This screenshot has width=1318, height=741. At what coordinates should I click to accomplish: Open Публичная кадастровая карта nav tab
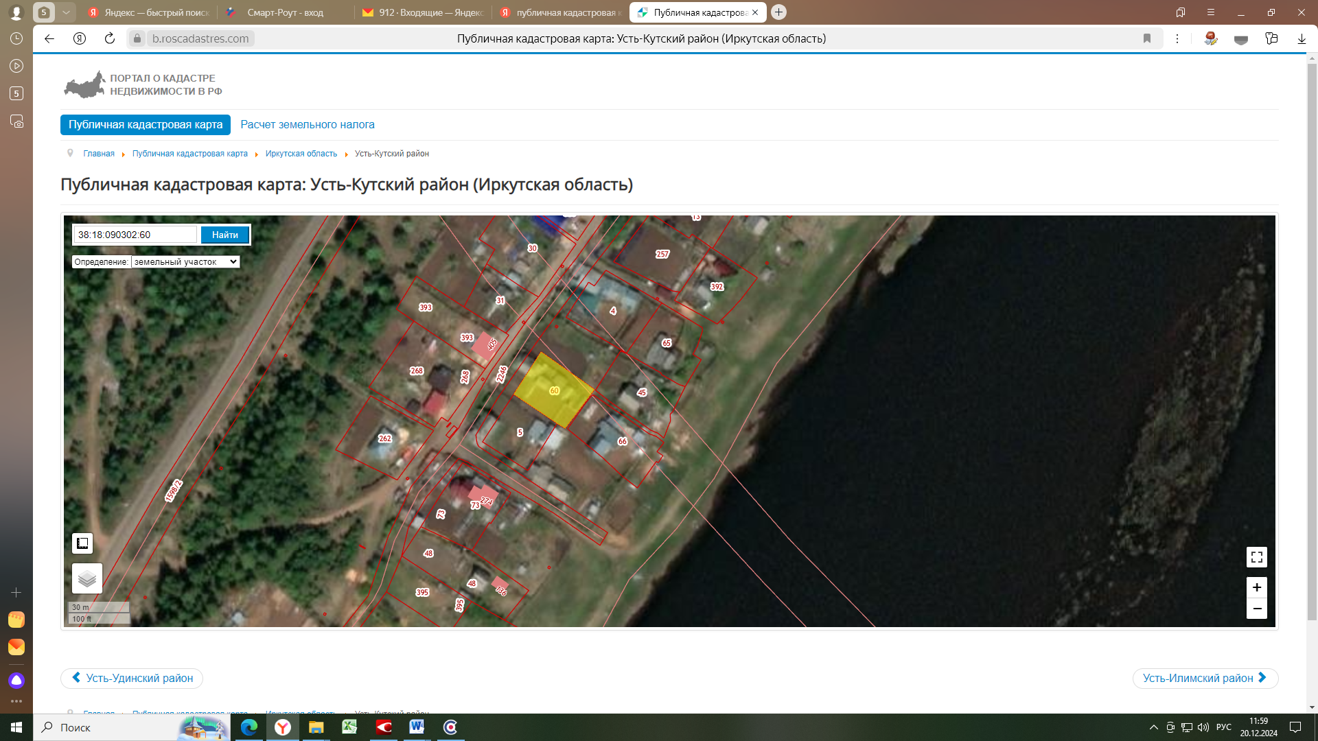146,125
